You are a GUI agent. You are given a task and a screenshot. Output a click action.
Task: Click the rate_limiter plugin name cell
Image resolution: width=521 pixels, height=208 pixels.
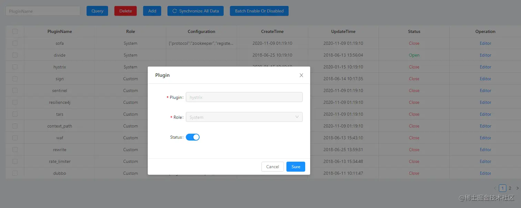click(60, 161)
